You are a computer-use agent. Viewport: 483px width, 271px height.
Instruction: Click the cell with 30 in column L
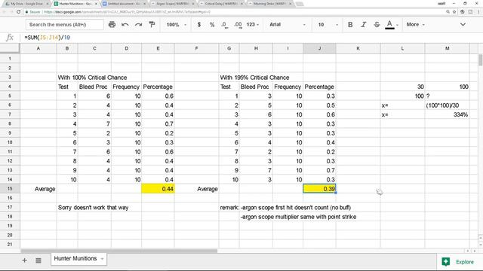click(402, 87)
